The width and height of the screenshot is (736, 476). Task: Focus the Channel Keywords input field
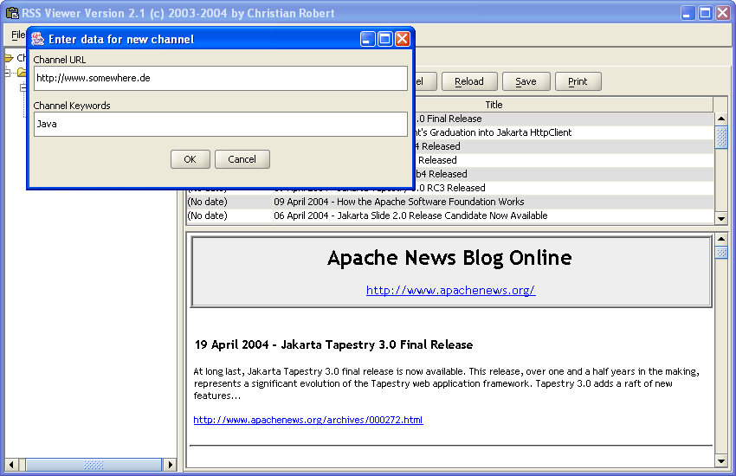[x=221, y=125]
